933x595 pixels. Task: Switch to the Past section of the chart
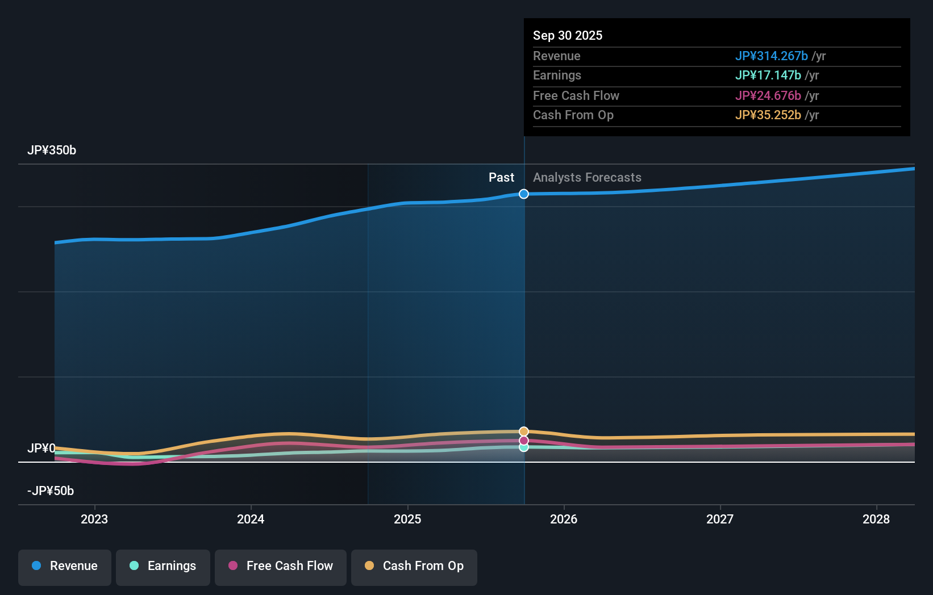501,177
